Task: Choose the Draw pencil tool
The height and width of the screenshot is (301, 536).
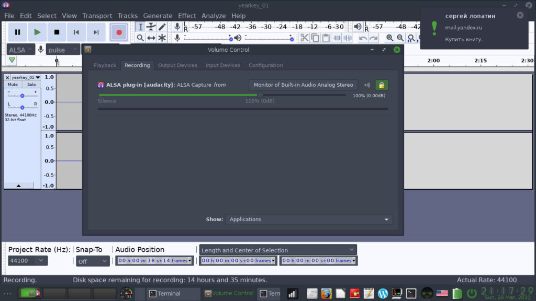Action: tap(162, 27)
